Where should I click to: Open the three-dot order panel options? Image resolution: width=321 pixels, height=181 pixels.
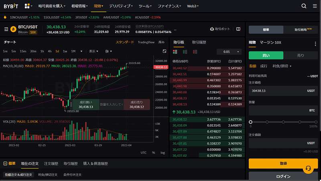[x=315, y=44]
